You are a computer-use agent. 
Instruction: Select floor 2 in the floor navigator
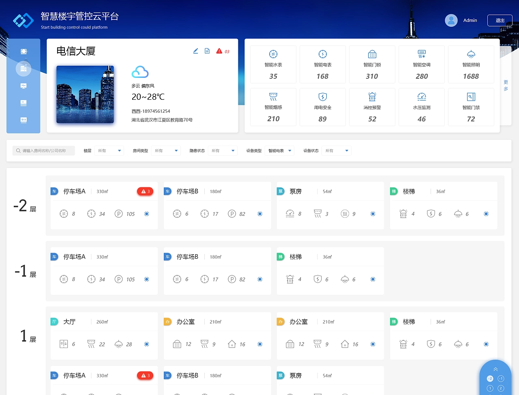click(x=501, y=388)
